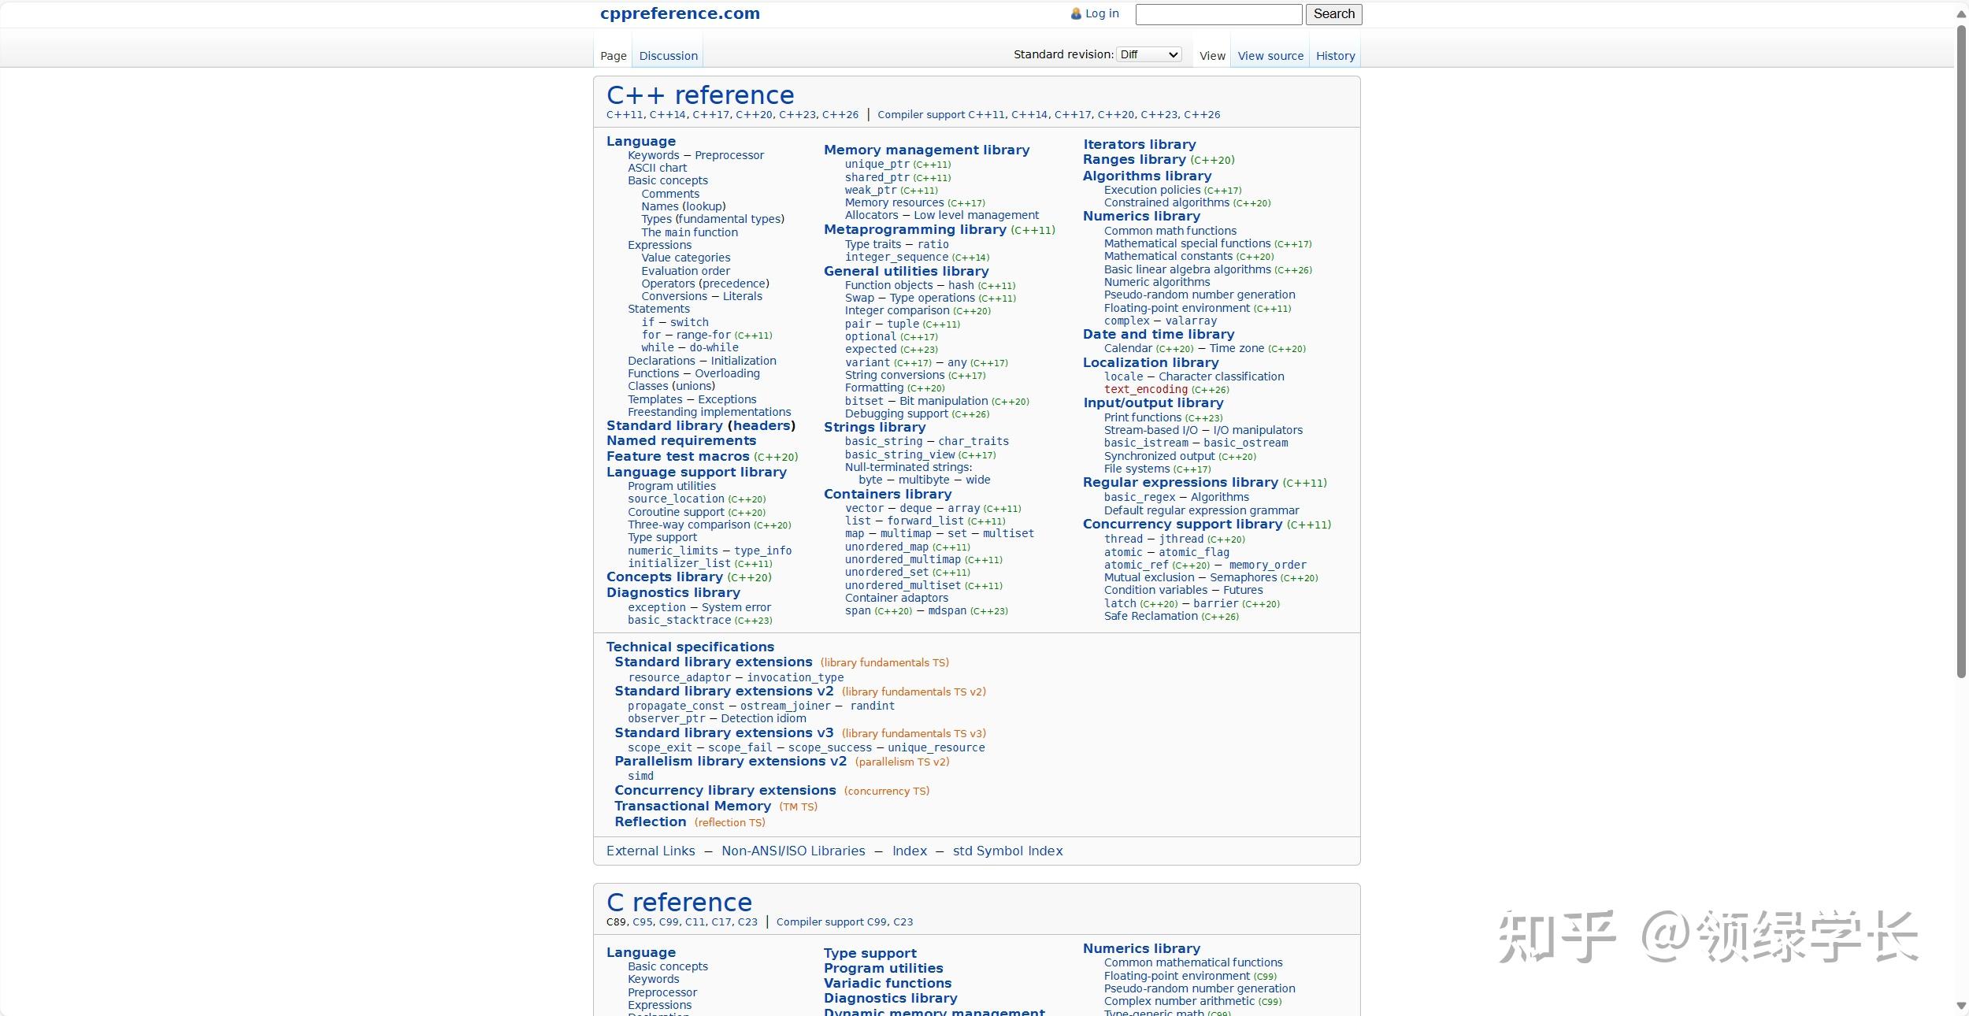Open the View source tab
This screenshot has width=1969, height=1016.
(x=1270, y=56)
